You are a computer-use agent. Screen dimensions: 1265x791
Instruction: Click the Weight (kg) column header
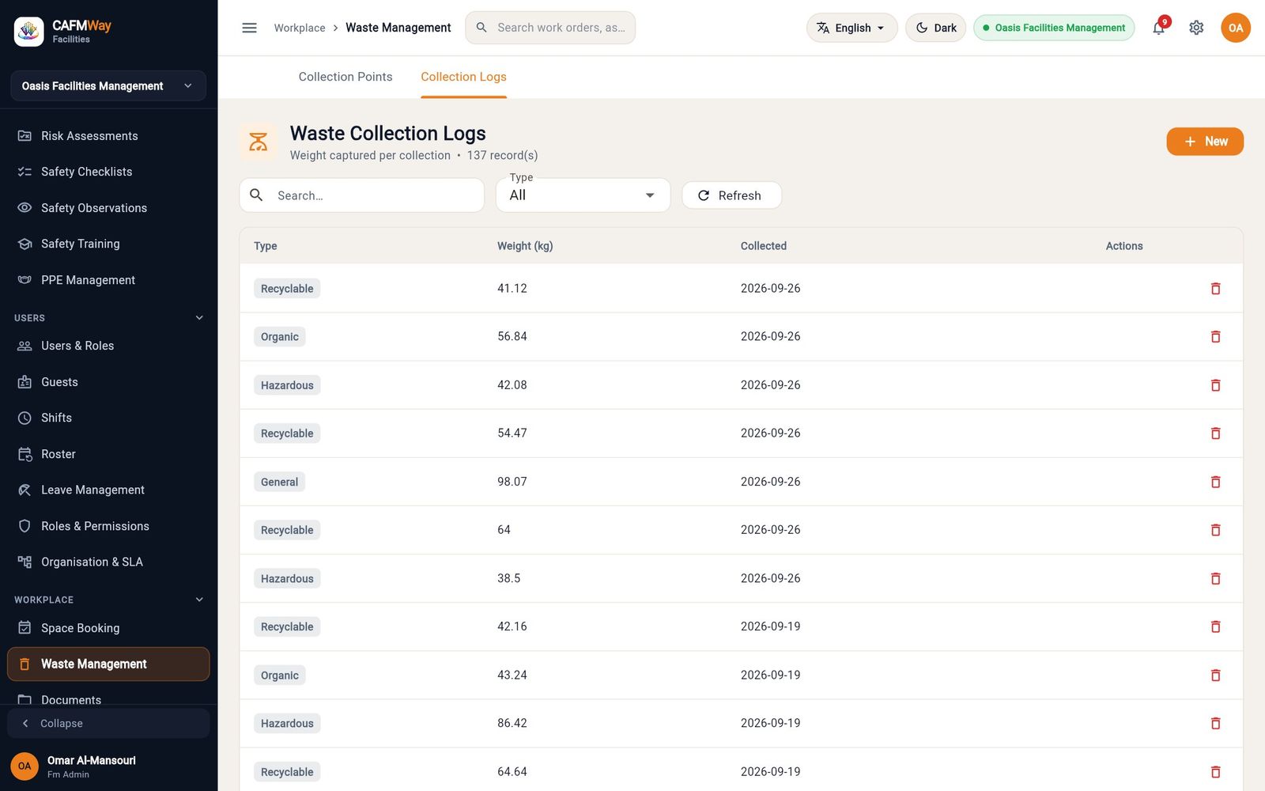(525, 246)
